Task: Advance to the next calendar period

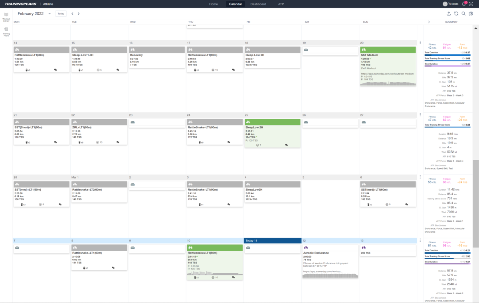Action: [x=79, y=14]
